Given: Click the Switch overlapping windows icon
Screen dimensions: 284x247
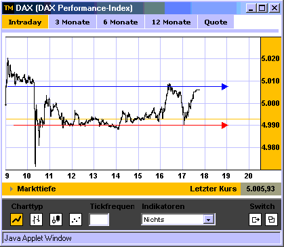Looking at the screenshot, I should point(271,219).
